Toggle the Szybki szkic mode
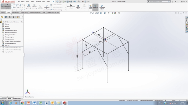 [90, 6]
